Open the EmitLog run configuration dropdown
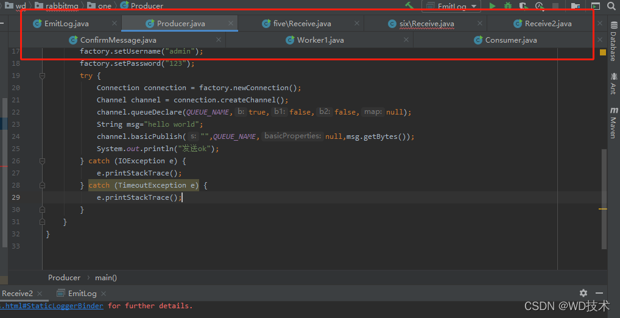Image resolution: width=620 pixels, height=318 pixels. click(451, 6)
